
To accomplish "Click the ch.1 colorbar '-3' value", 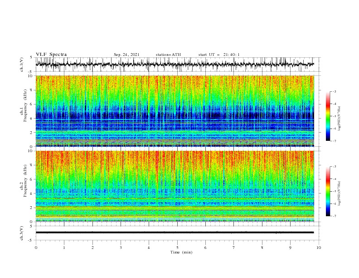I will point(334,91).
